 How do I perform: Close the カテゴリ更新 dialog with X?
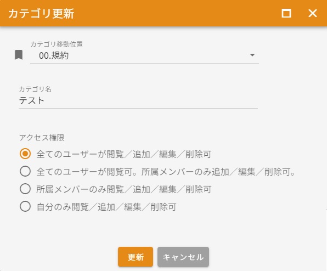[x=313, y=13]
